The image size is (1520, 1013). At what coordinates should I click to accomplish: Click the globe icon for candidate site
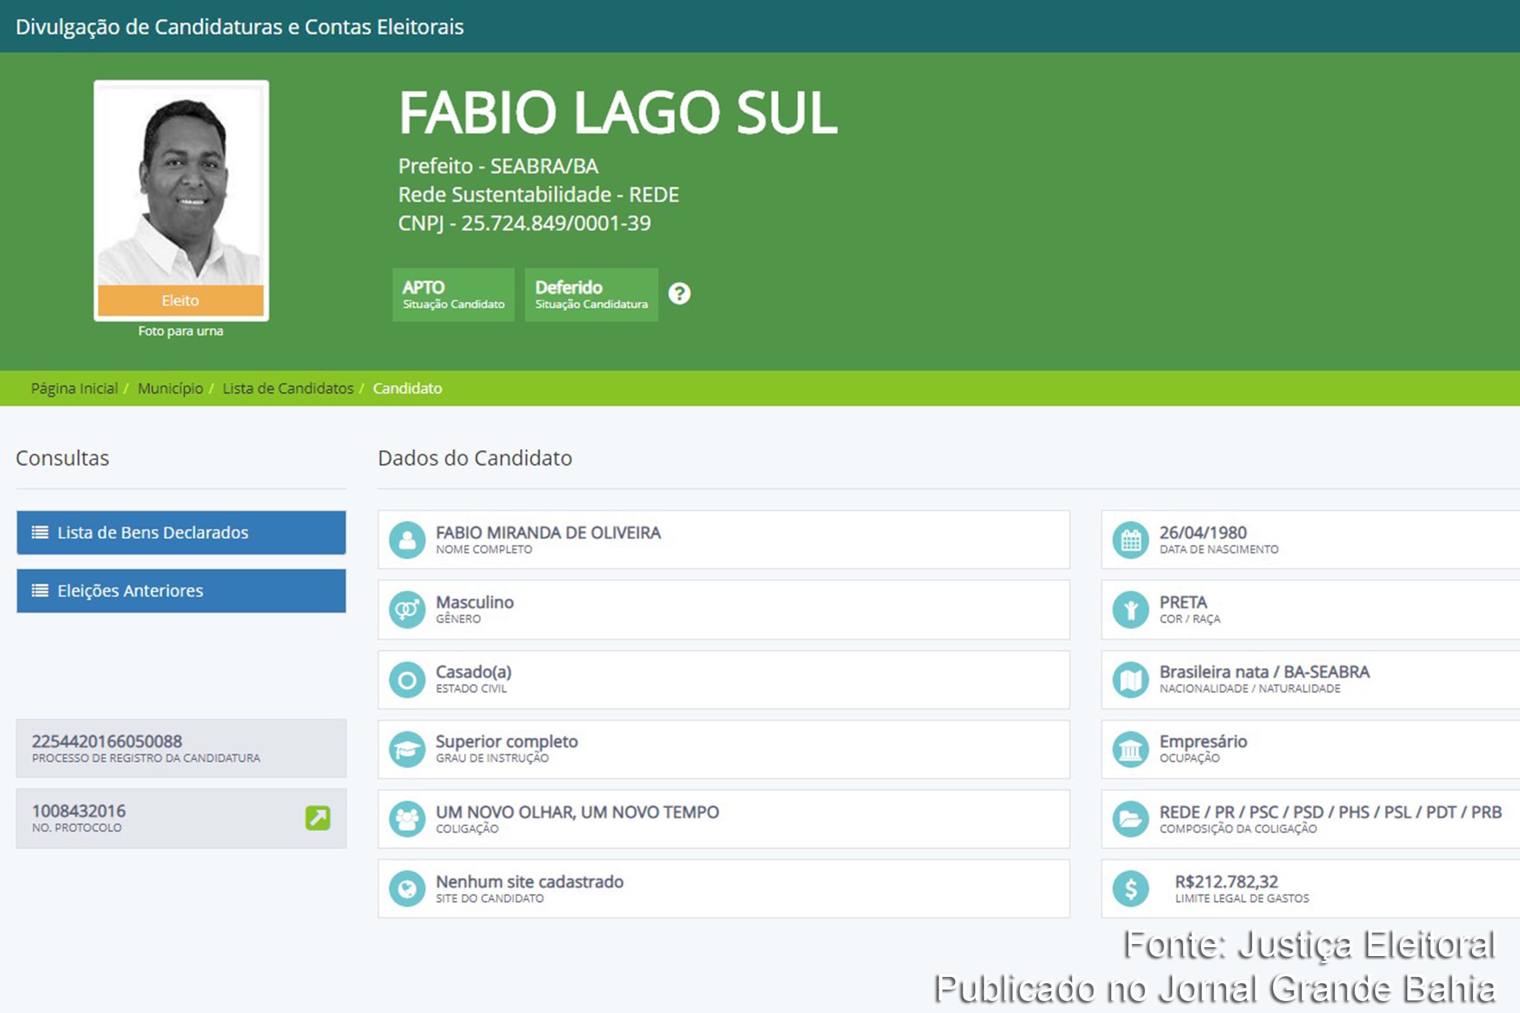(407, 888)
